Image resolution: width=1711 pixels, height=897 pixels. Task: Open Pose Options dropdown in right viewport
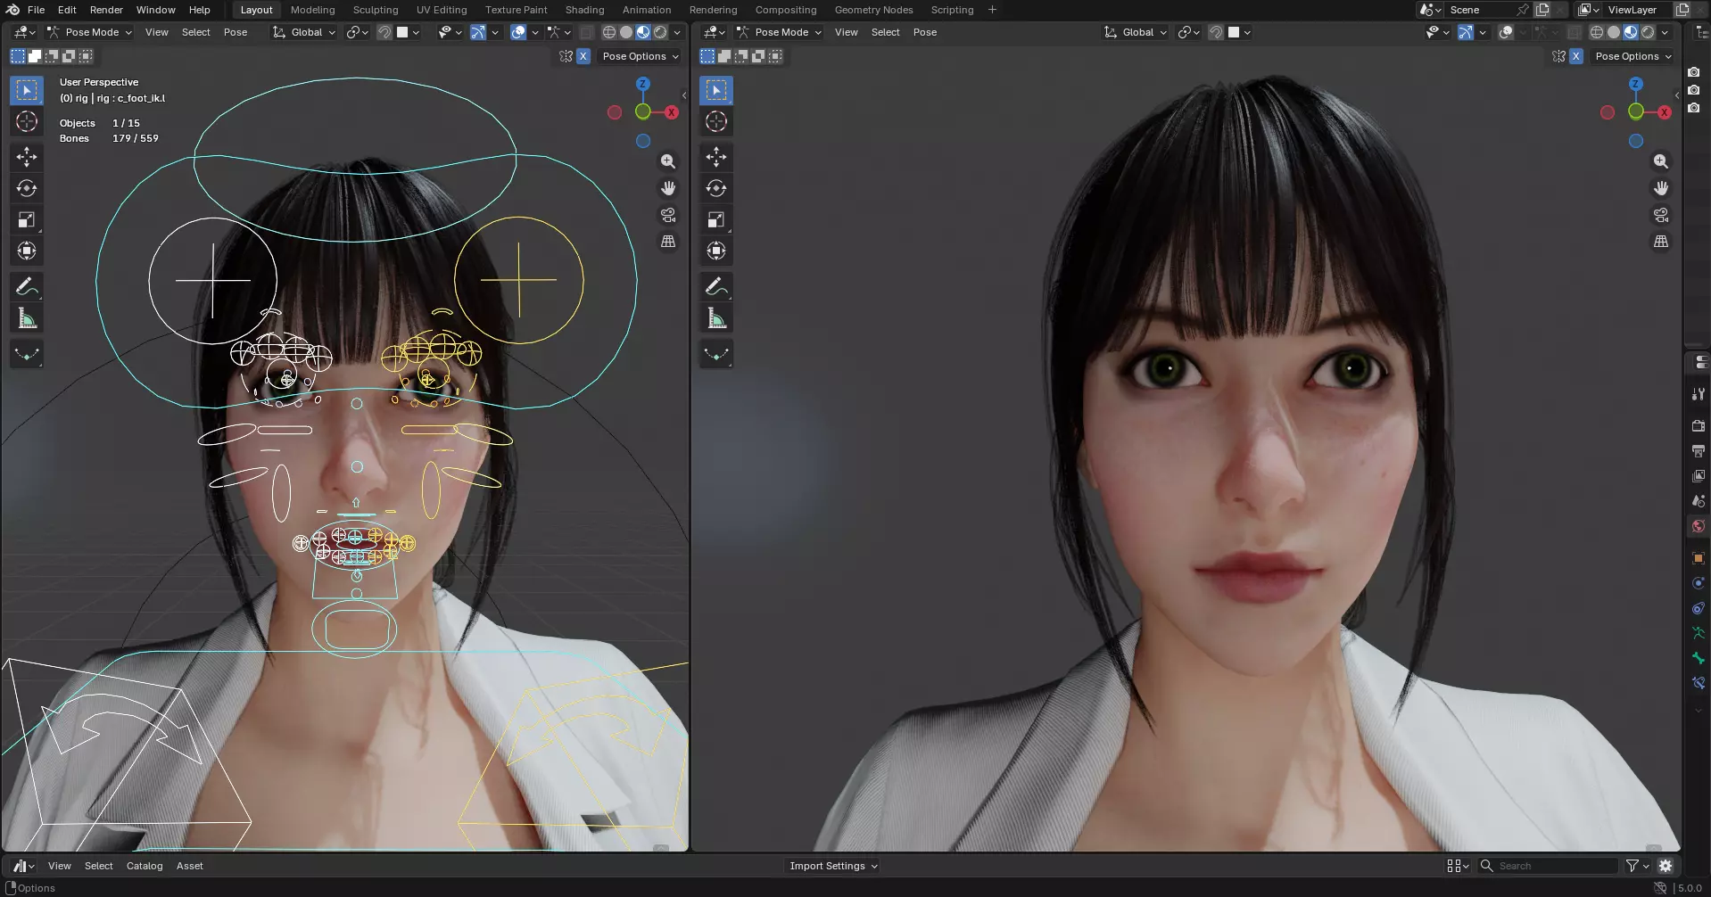[x=1633, y=56]
